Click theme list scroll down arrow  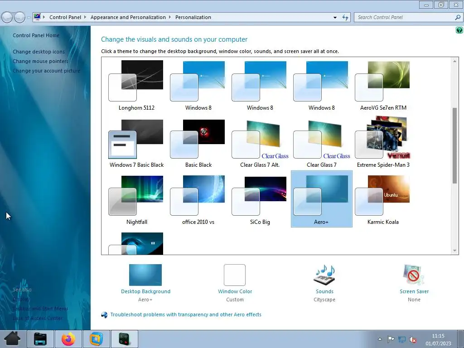[x=454, y=251]
